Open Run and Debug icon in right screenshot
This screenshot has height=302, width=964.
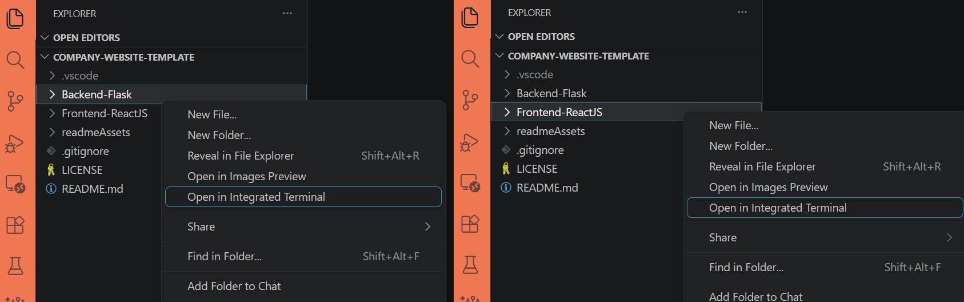point(469,142)
